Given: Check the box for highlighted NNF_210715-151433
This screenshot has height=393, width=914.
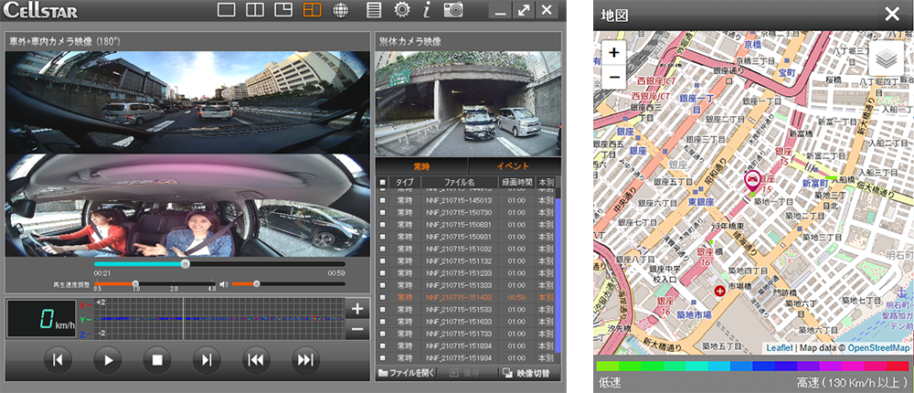Looking at the screenshot, I should pos(382,297).
